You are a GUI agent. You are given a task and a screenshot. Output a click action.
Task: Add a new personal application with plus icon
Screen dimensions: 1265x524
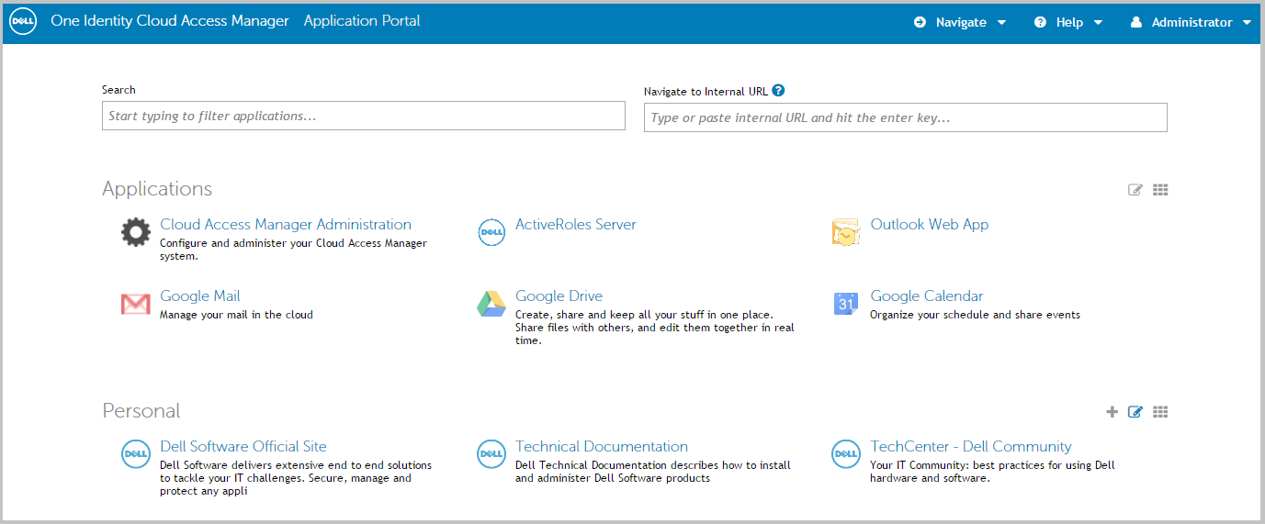pos(1112,412)
